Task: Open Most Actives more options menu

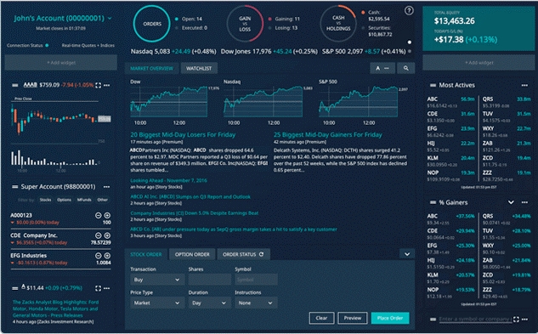Action: click(x=524, y=85)
